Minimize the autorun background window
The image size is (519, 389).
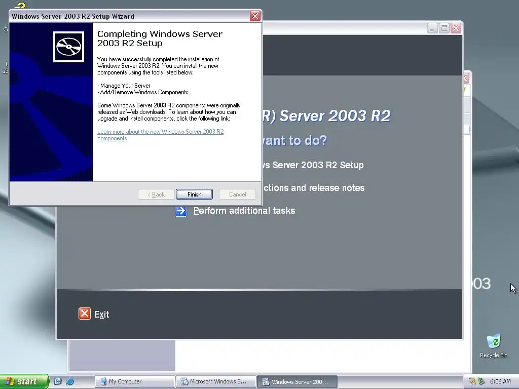tap(432, 28)
